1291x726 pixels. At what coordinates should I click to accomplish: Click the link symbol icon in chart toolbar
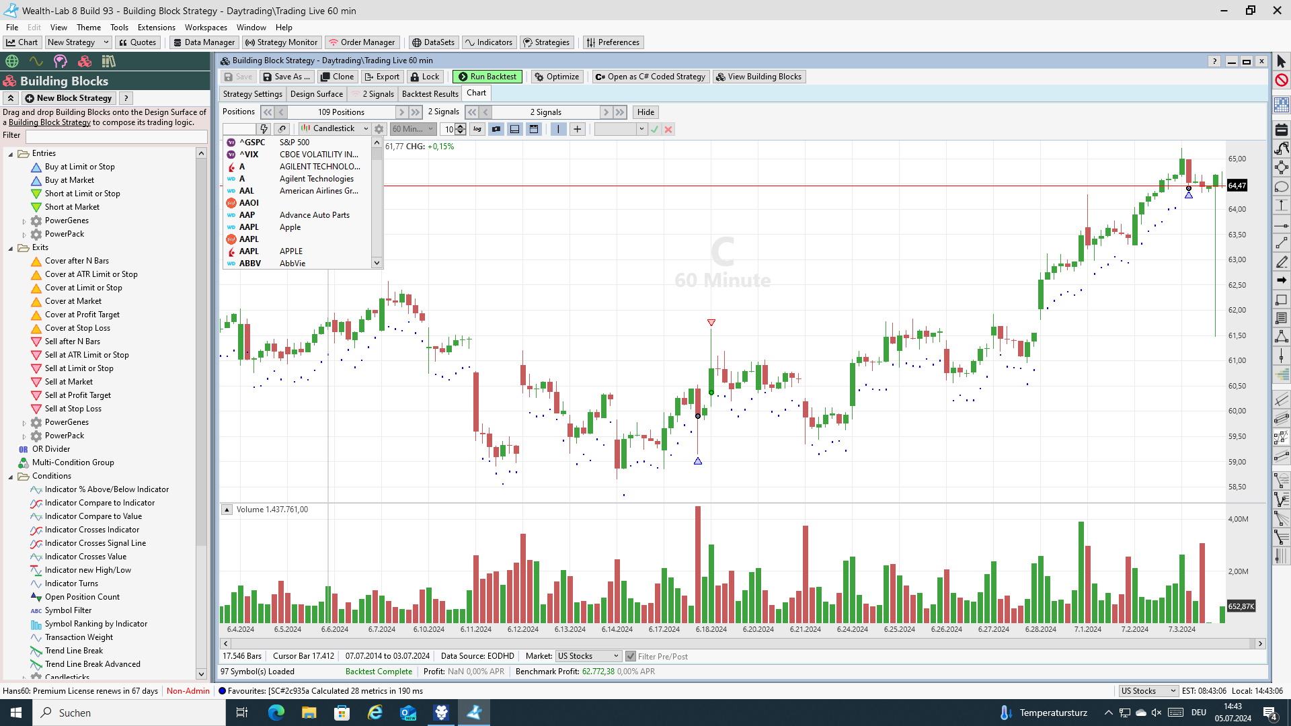coord(282,129)
